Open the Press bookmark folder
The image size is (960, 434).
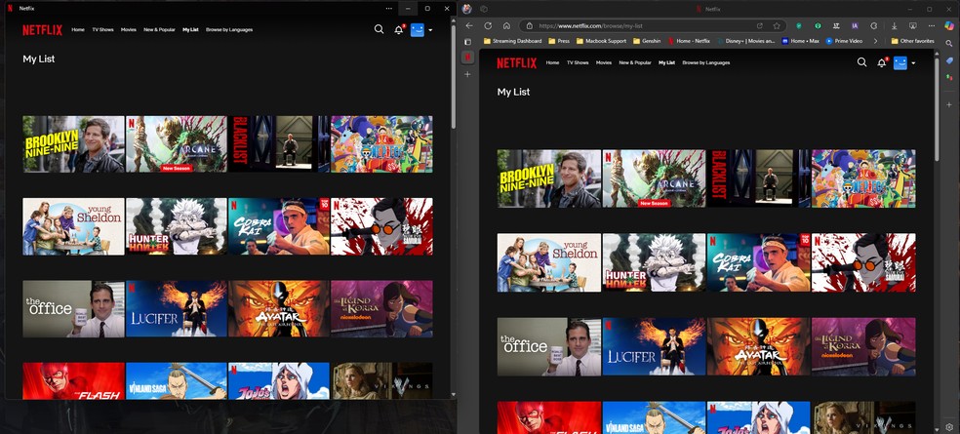click(559, 41)
